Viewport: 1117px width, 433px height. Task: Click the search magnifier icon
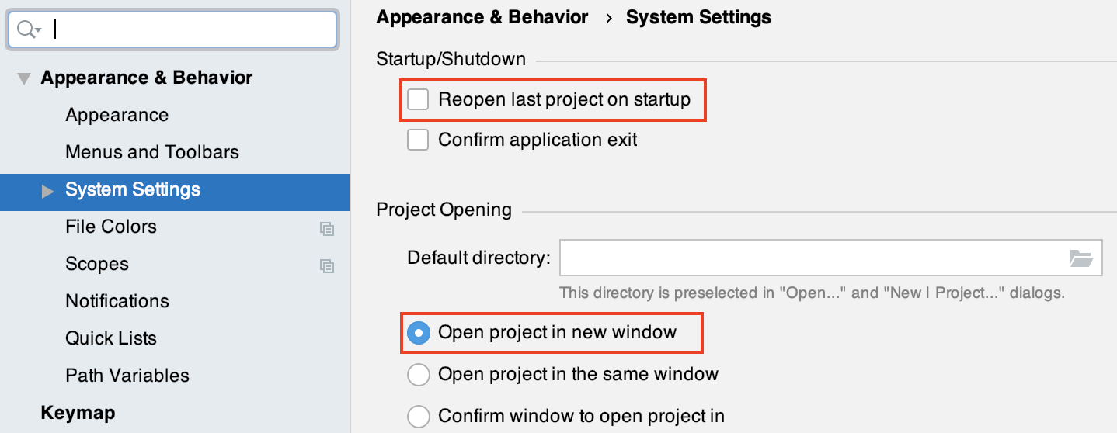pos(26,29)
